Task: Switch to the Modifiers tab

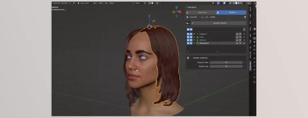Action: click(231, 13)
